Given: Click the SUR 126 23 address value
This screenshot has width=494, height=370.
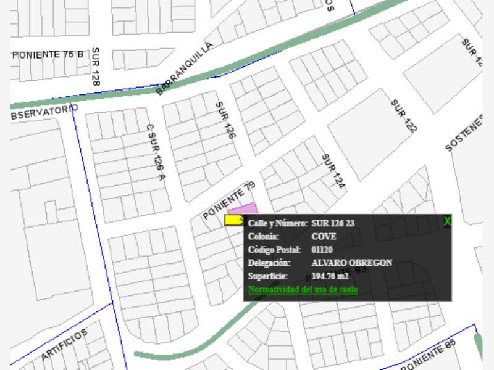Looking at the screenshot, I should (333, 223).
